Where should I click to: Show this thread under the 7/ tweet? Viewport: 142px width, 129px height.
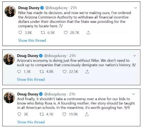tap(32, 40)
